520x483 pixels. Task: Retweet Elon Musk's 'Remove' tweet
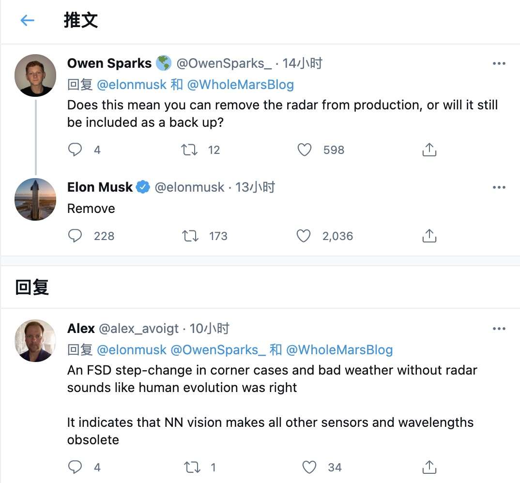pyautogui.click(x=189, y=236)
